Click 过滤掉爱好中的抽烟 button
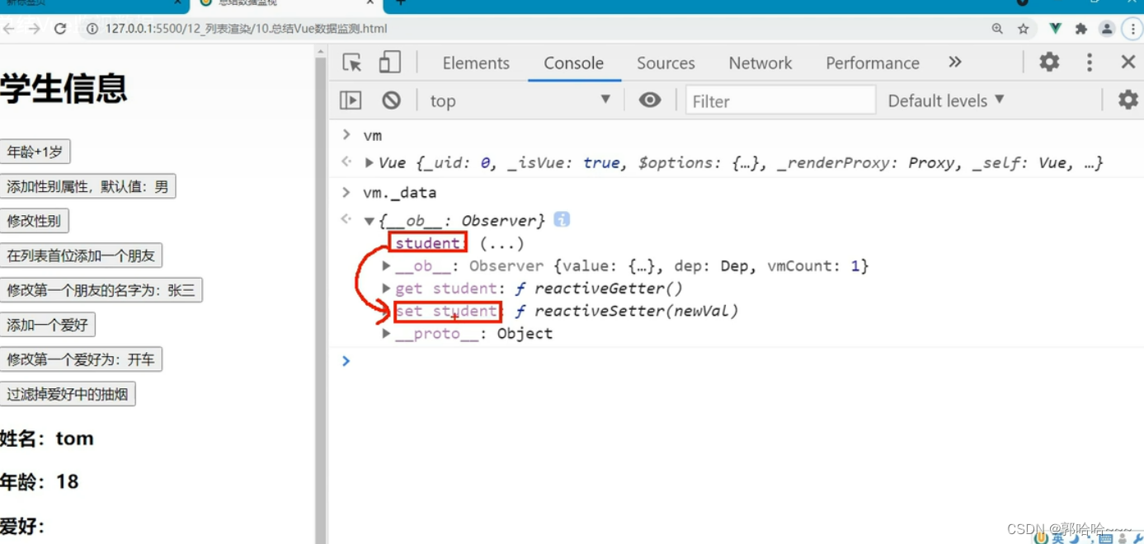Viewport: 1144px width, 544px height. (68, 394)
